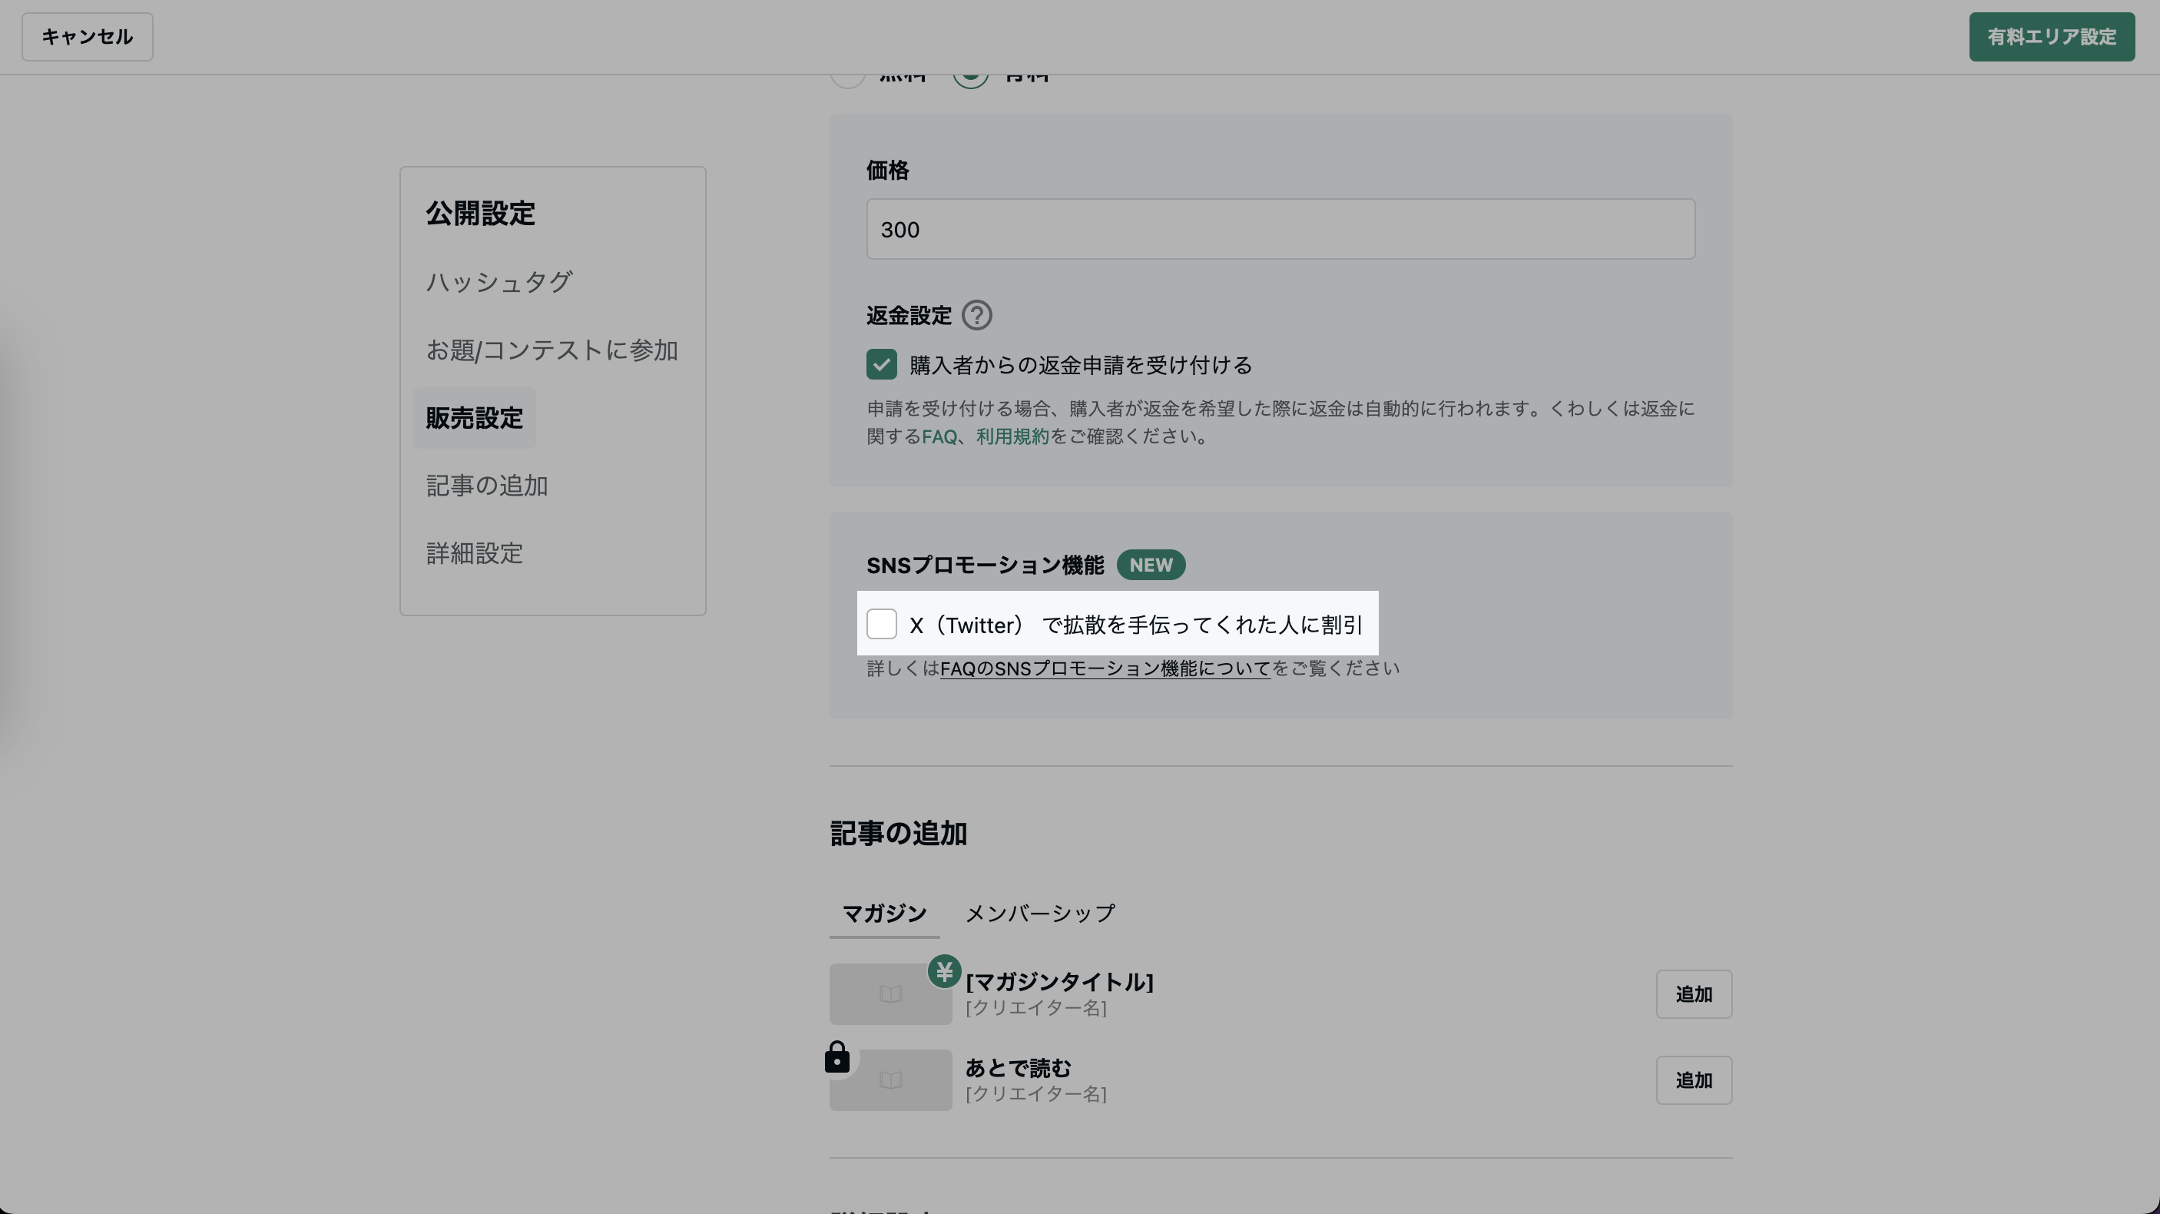2160x1214 pixels.
Task: Open FAQのSNSプロモーション機能について link
Action: click(1105, 668)
